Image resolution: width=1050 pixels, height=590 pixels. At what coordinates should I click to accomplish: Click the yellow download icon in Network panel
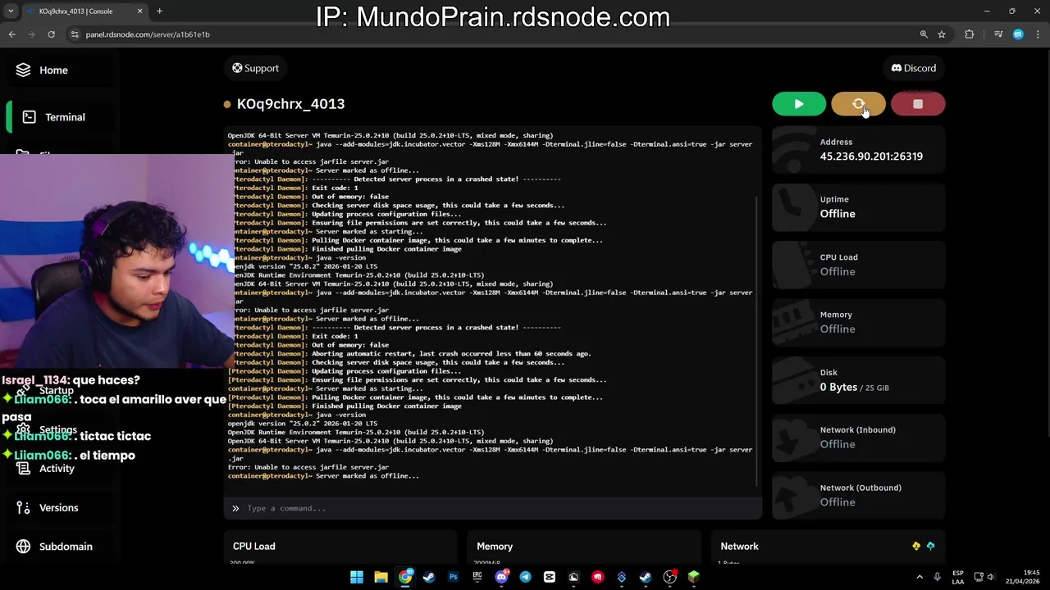(x=916, y=546)
